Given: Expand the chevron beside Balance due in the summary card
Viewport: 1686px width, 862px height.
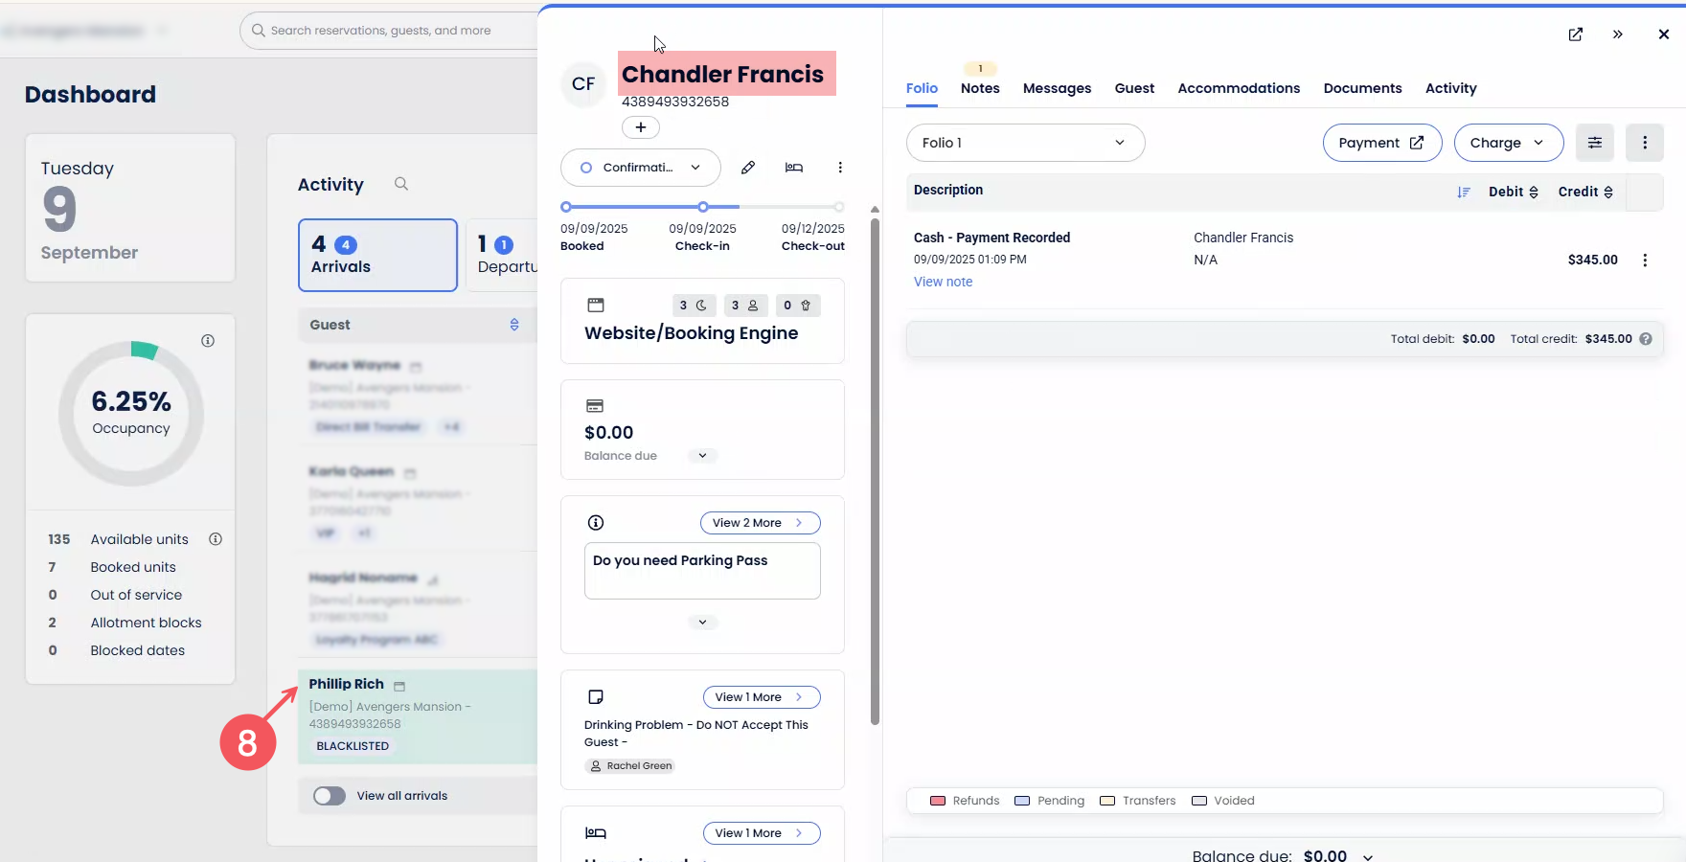Looking at the screenshot, I should click(702, 456).
